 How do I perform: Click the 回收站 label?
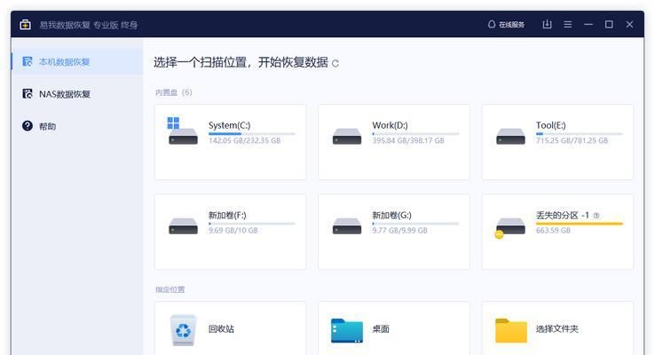coord(221,328)
